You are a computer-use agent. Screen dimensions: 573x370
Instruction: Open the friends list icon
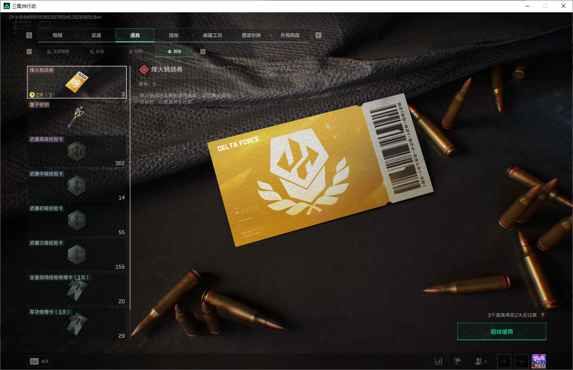click(x=480, y=361)
